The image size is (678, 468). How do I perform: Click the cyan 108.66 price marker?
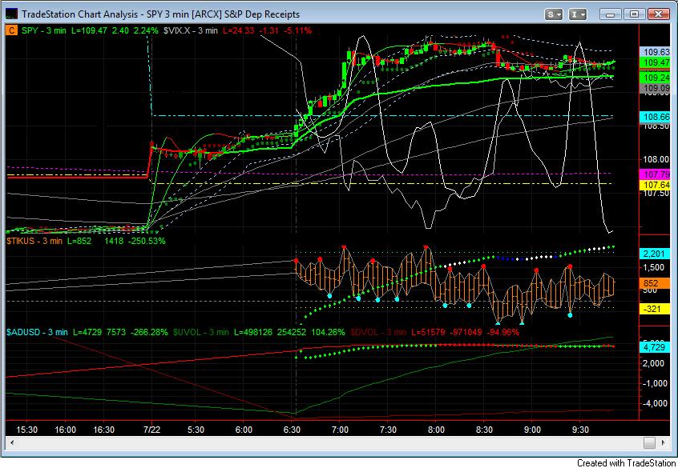coord(656,117)
